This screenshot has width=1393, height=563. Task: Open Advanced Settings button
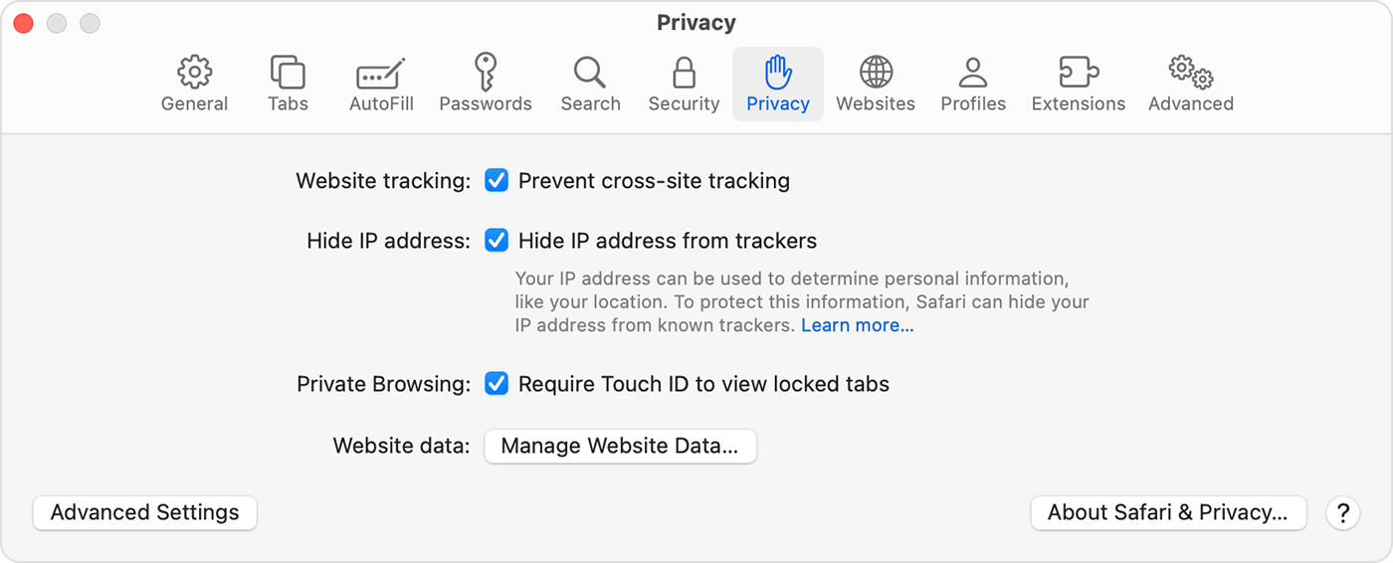tap(145, 513)
